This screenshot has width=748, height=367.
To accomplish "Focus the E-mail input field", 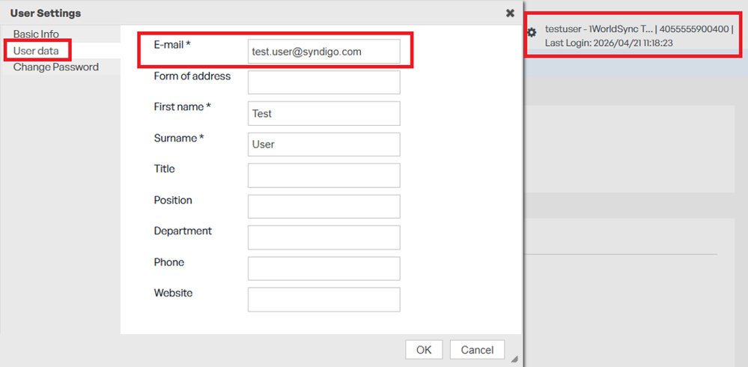I will [x=324, y=52].
